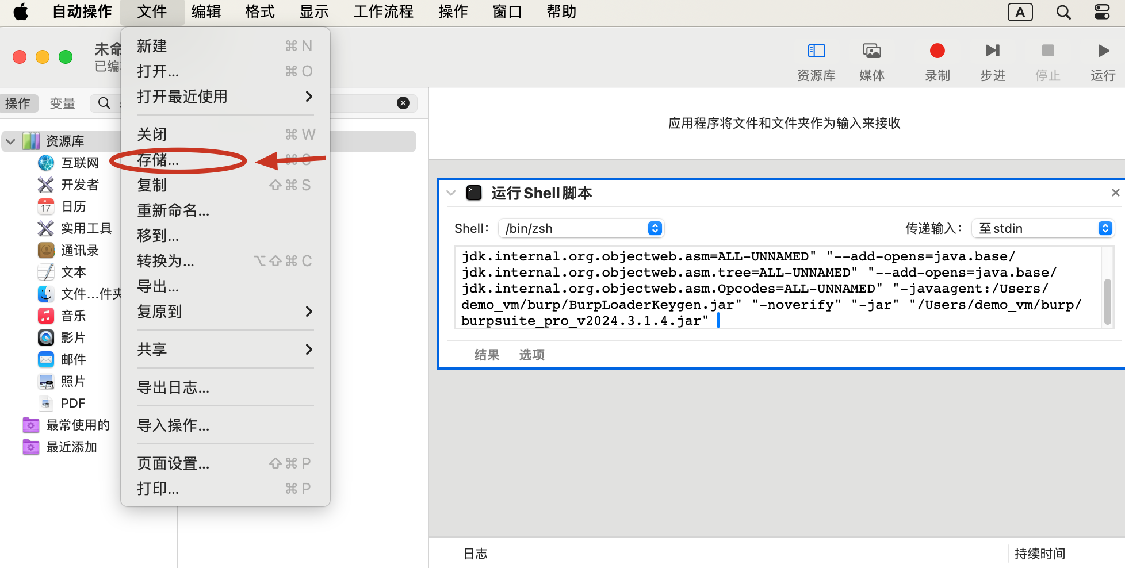Viewport: 1125px width, 568px height.
Task: Choose 页面设置… menu item
Action: pos(225,463)
